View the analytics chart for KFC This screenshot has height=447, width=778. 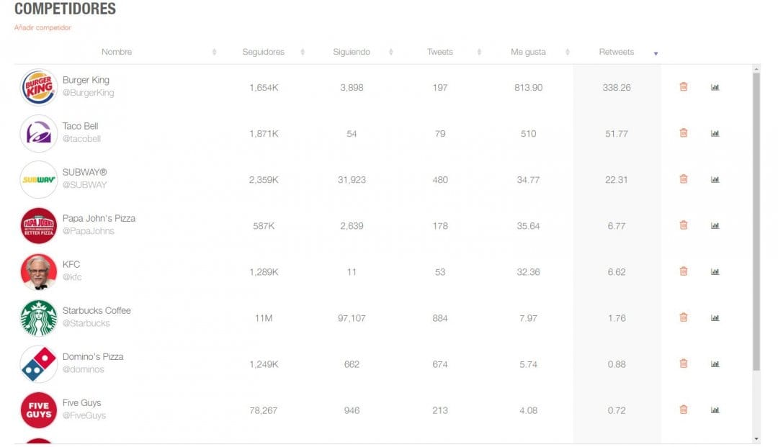715,271
